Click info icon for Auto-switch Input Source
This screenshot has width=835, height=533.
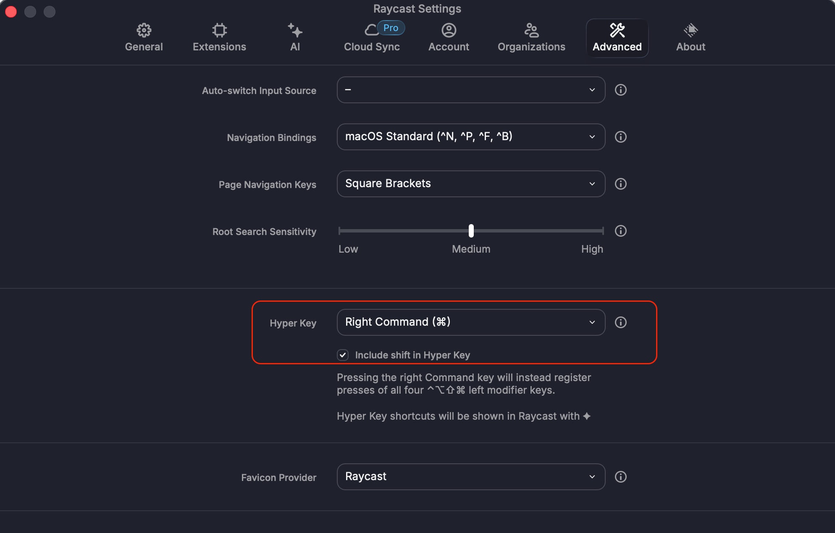pos(620,90)
